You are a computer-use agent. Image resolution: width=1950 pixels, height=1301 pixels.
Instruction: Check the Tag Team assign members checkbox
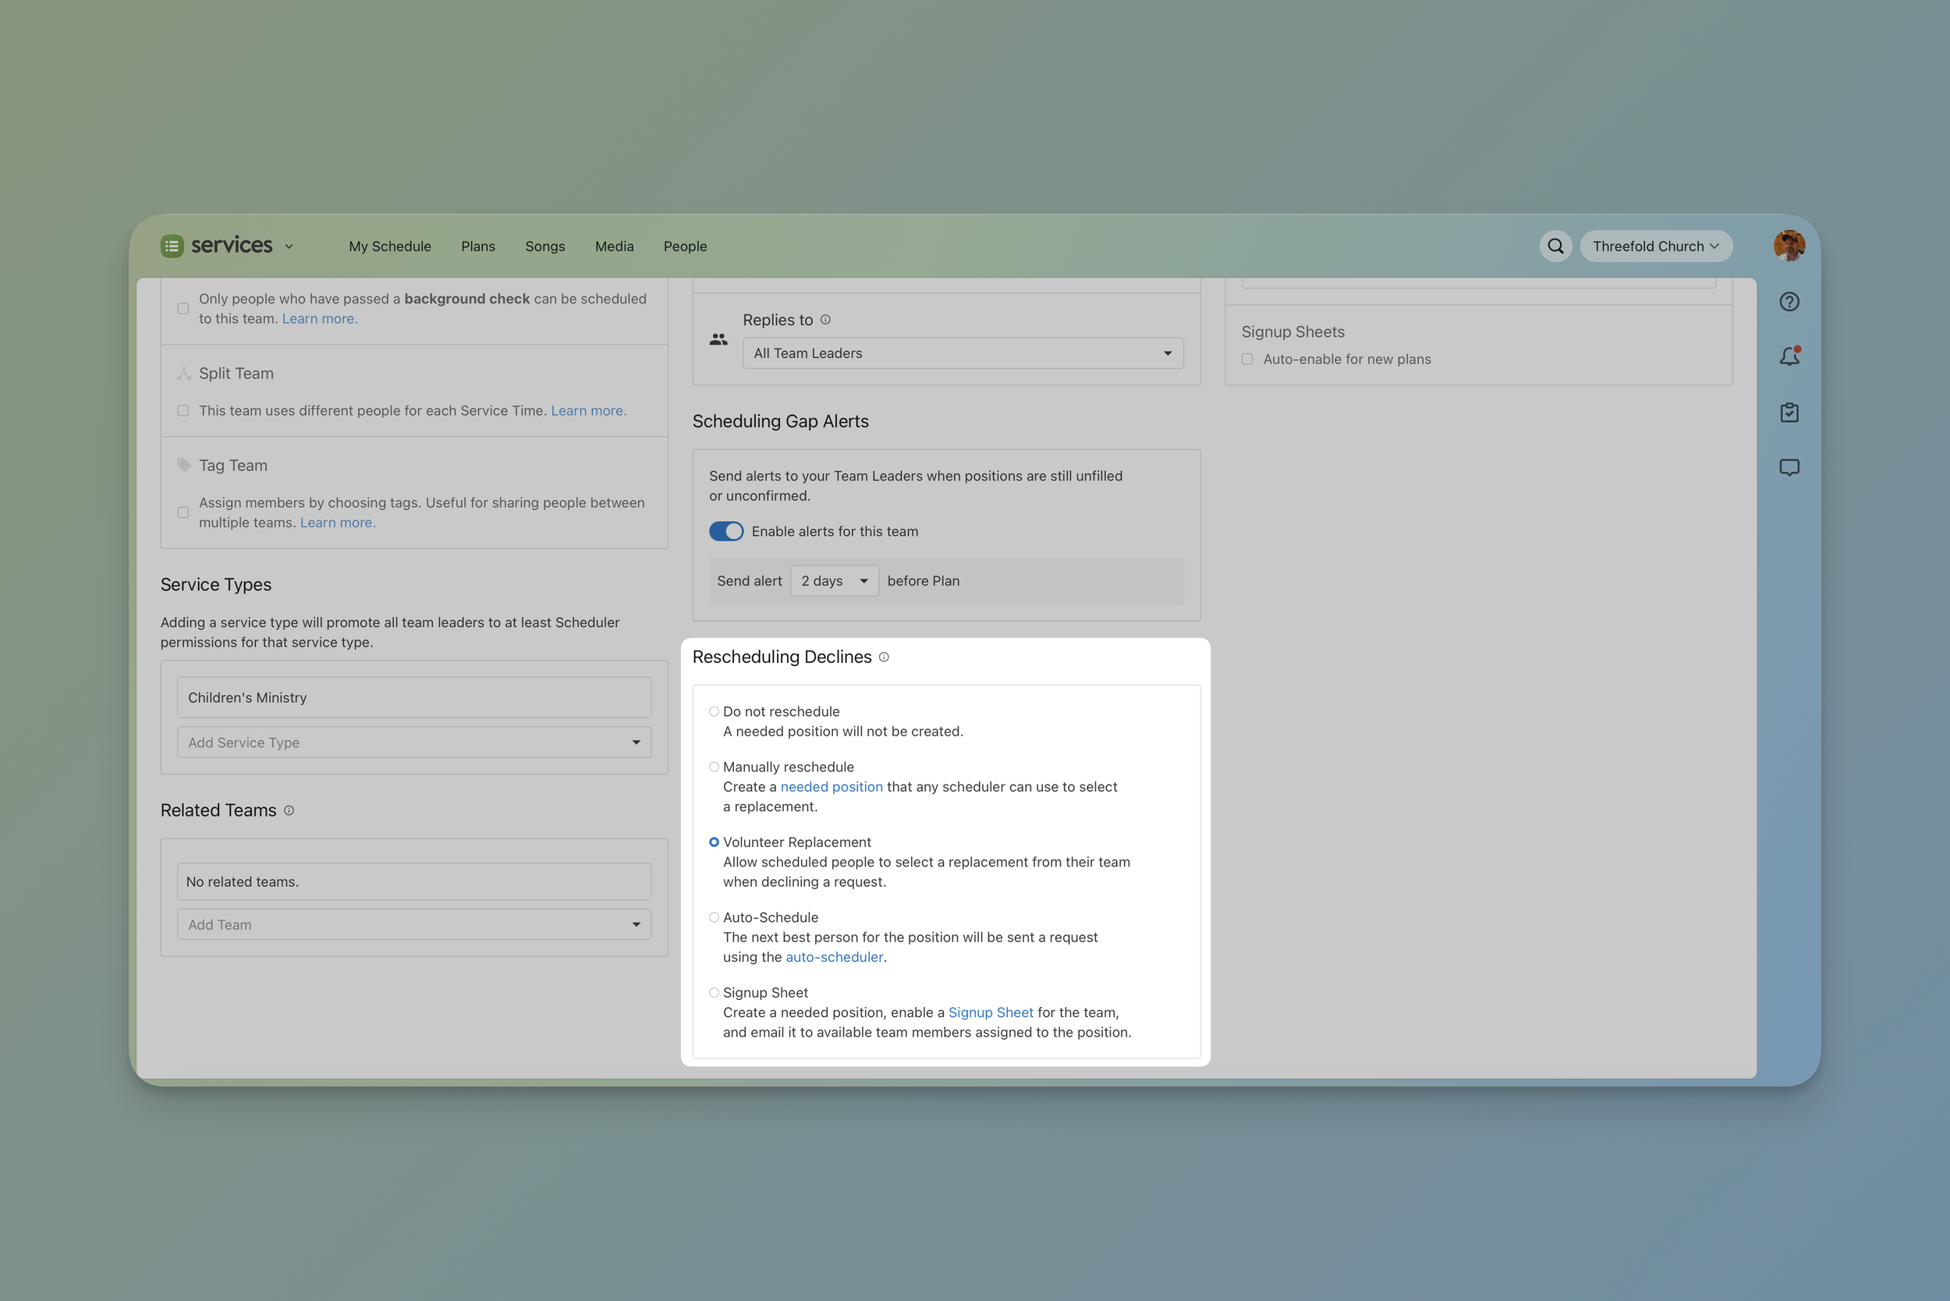183,512
